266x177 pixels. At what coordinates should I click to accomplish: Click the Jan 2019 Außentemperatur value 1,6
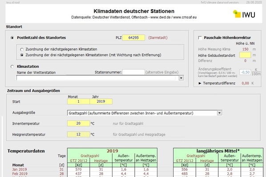pos(124,169)
